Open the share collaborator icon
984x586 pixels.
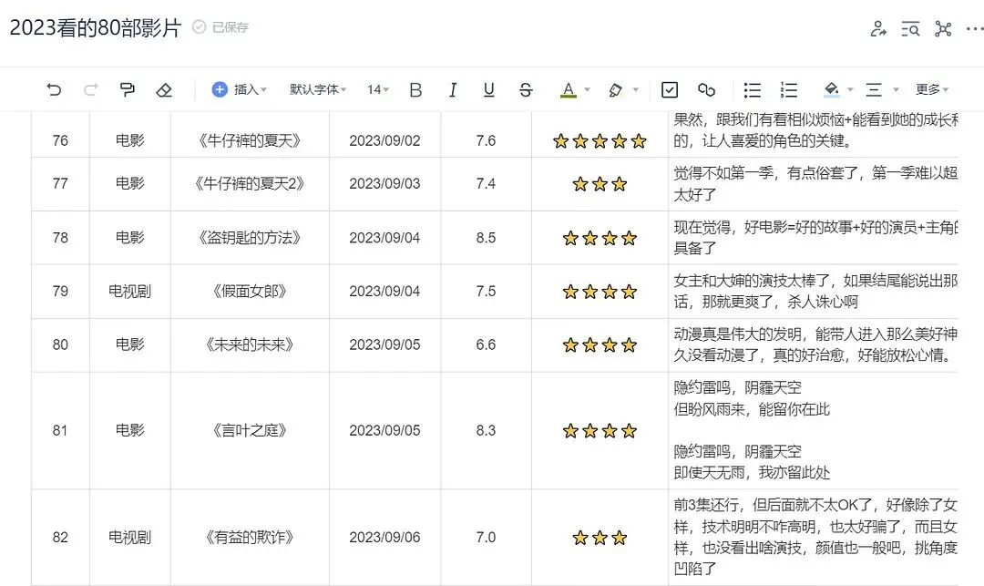tap(878, 29)
